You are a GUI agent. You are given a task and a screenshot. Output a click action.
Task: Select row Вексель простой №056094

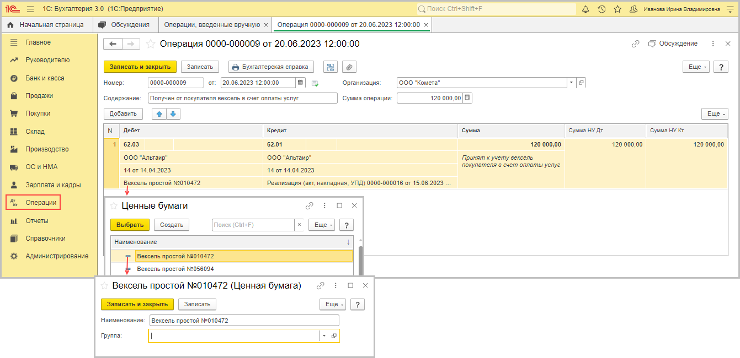(x=232, y=269)
